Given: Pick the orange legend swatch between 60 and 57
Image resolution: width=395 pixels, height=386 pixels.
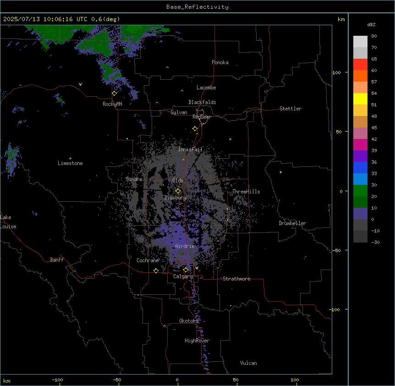Looking at the screenshot, I should (x=360, y=76).
